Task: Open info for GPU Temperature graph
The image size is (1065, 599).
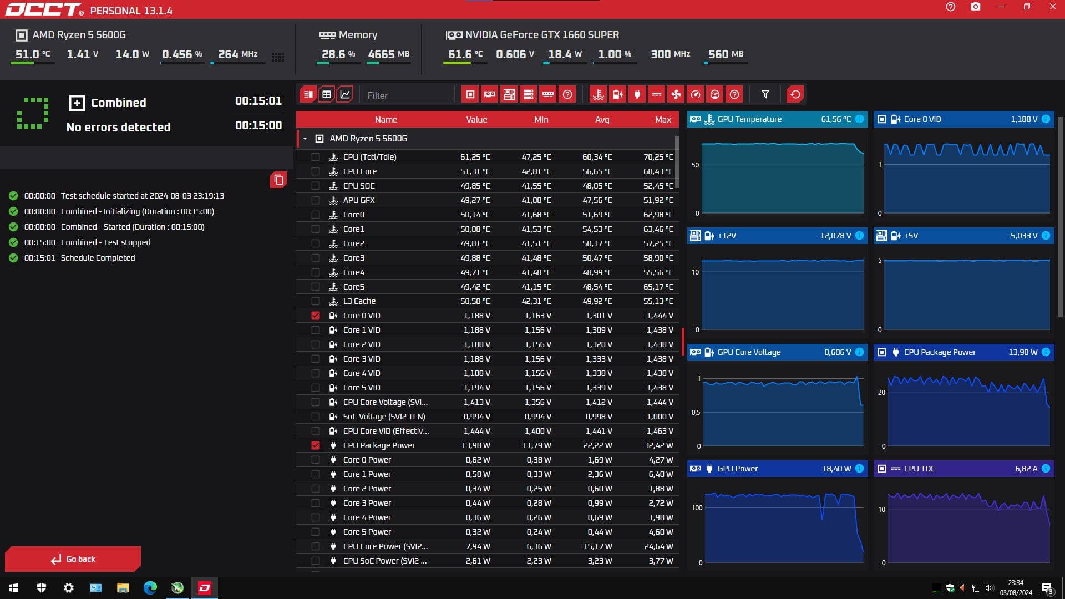Action: (x=859, y=119)
